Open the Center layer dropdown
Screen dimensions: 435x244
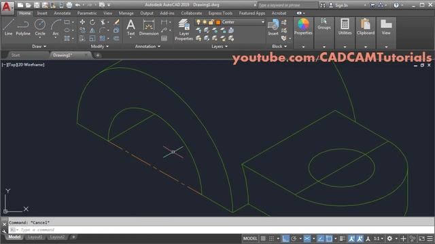[262, 22]
